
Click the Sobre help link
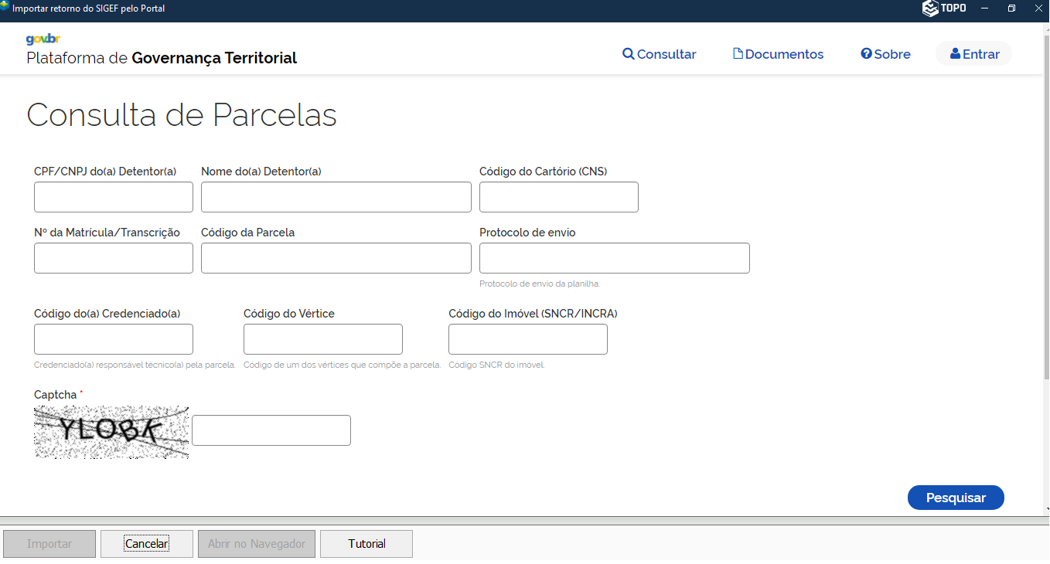[x=886, y=54]
